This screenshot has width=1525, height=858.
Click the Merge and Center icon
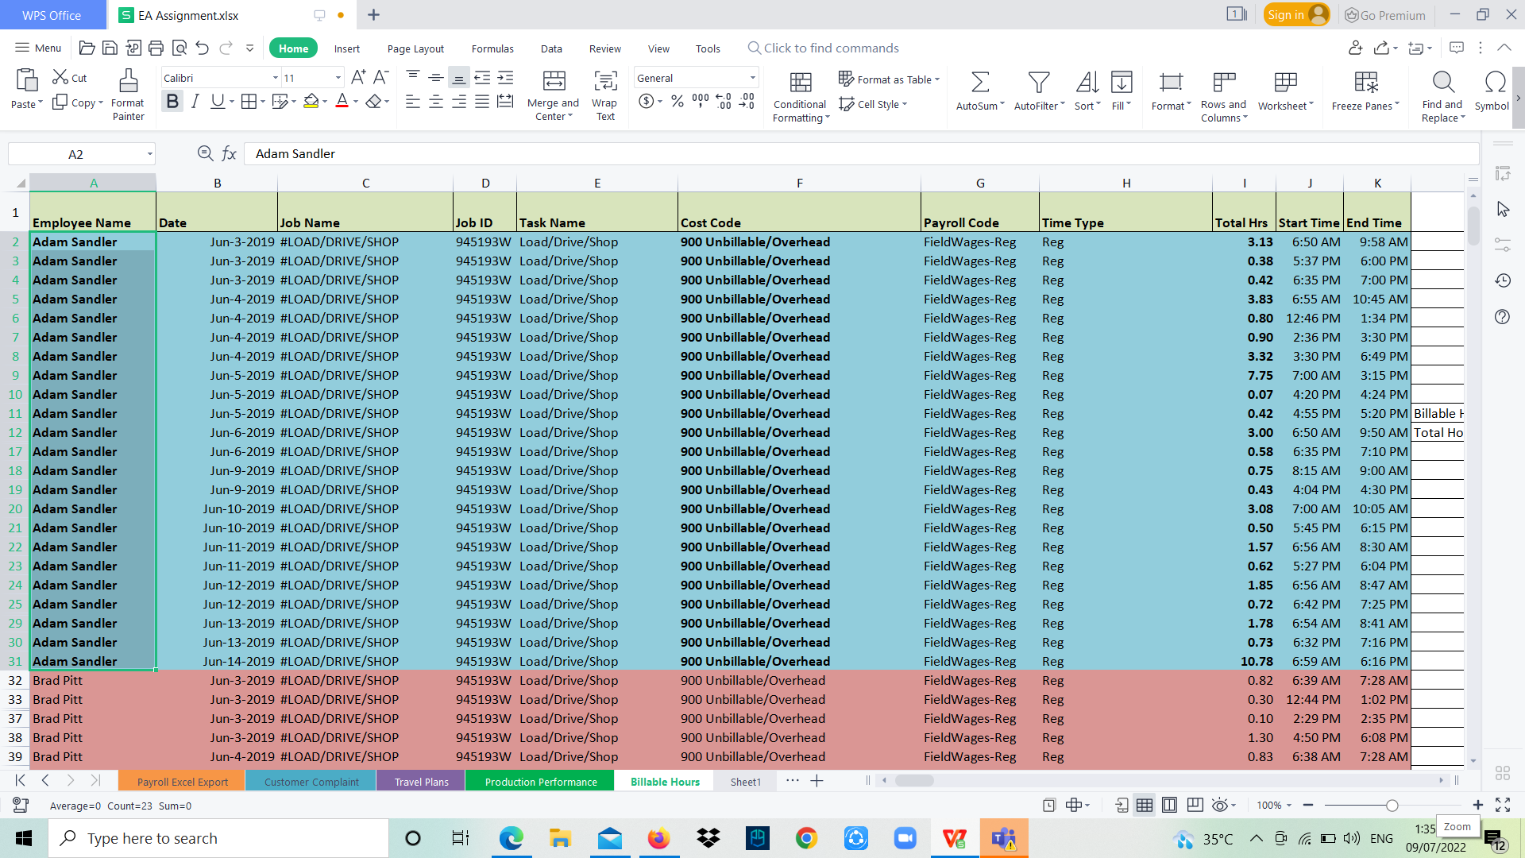[x=554, y=81]
